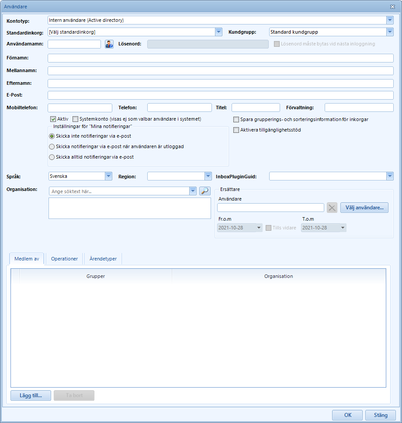Toggle the Tills vidare checkbox
This screenshot has height=423, width=402.
pyautogui.click(x=268, y=228)
